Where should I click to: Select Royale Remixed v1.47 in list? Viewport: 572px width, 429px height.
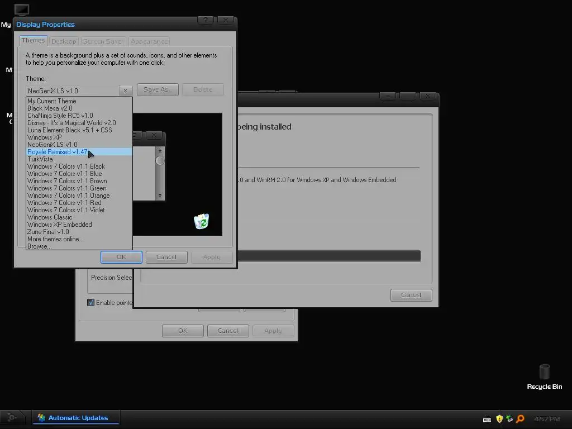[x=79, y=152]
